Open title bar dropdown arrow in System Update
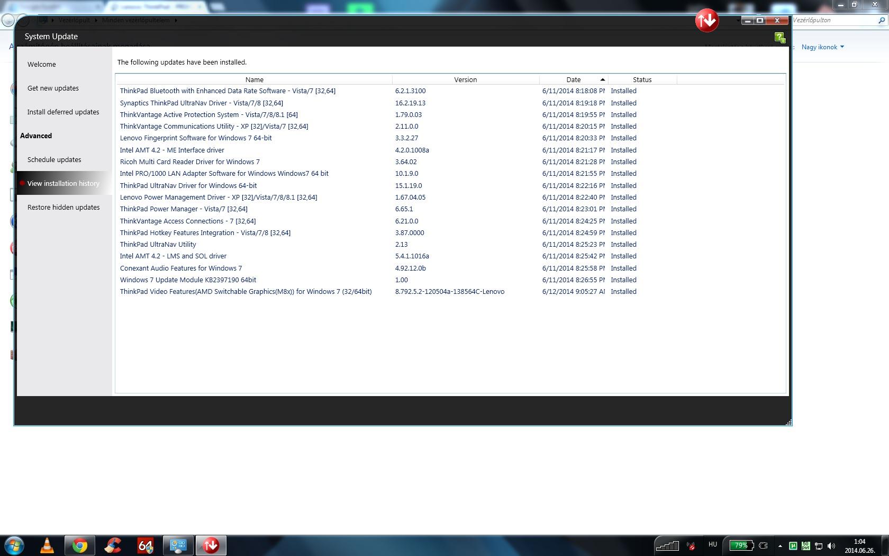 click(738, 21)
